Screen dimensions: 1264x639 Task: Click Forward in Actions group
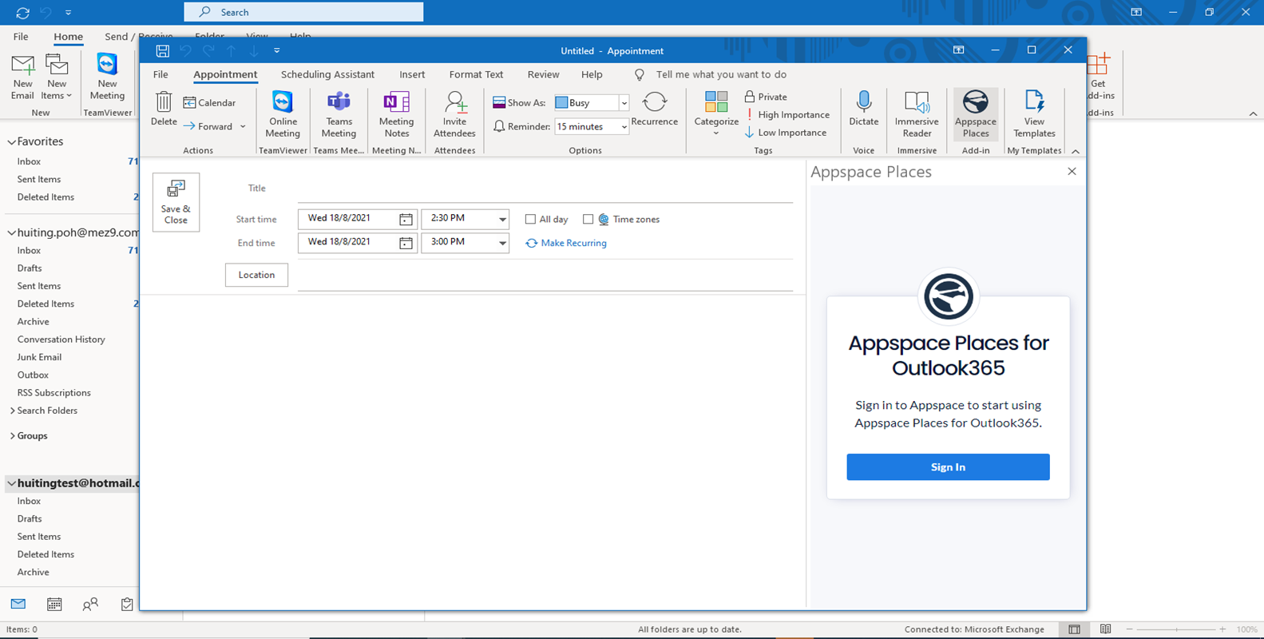pyautogui.click(x=208, y=126)
